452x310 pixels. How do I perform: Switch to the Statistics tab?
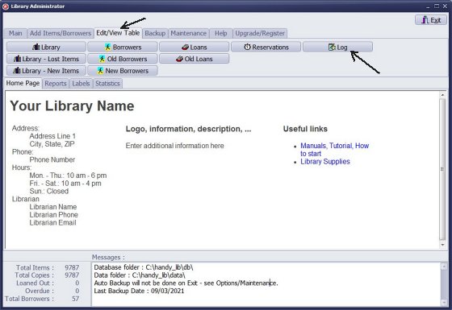point(107,84)
